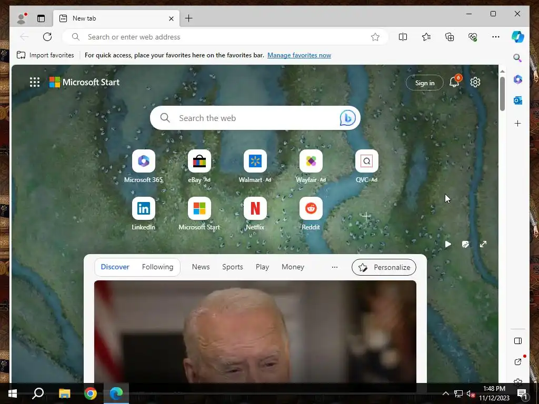Open Outlook in the sidebar

pyautogui.click(x=518, y=100)
